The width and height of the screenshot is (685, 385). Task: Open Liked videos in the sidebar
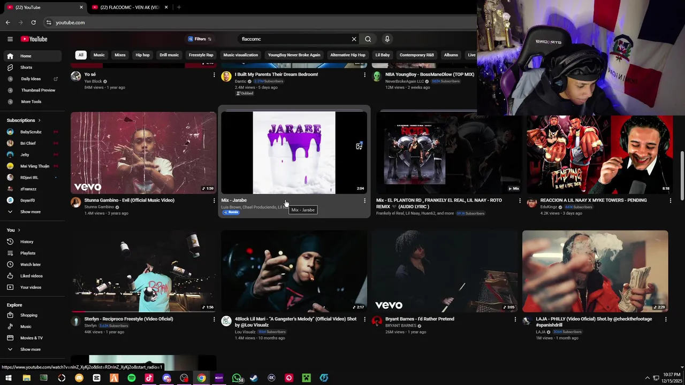click(32, 276)
